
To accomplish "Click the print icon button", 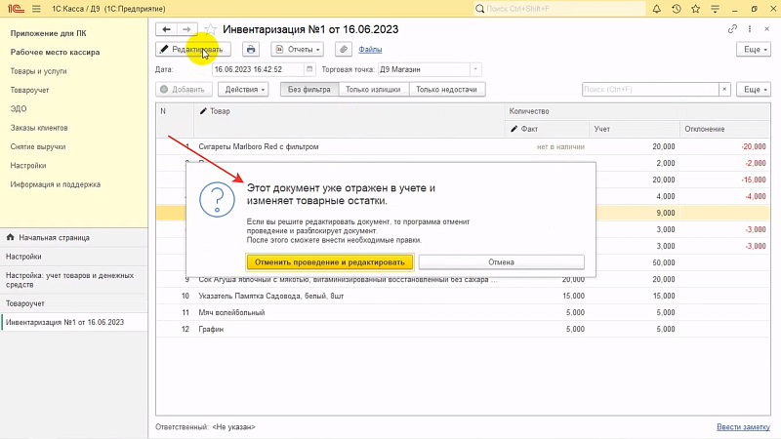I will (x=251, y=49).
